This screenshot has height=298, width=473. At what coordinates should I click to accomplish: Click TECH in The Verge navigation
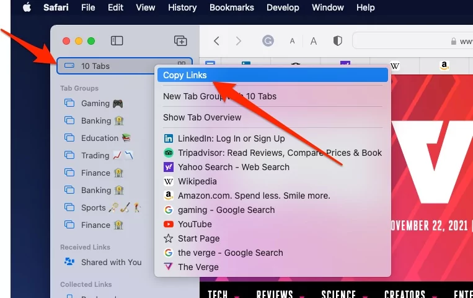[x=218, y=294]
